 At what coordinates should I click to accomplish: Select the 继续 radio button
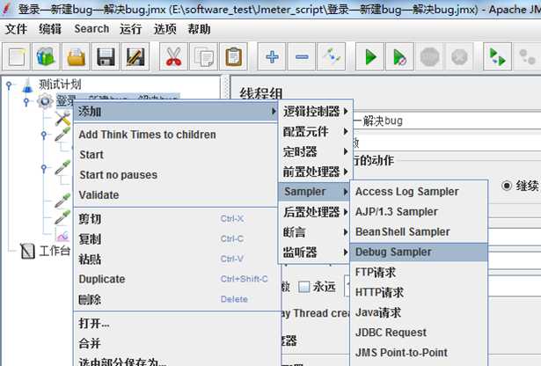pyautogui.click(x=506, y=186)
